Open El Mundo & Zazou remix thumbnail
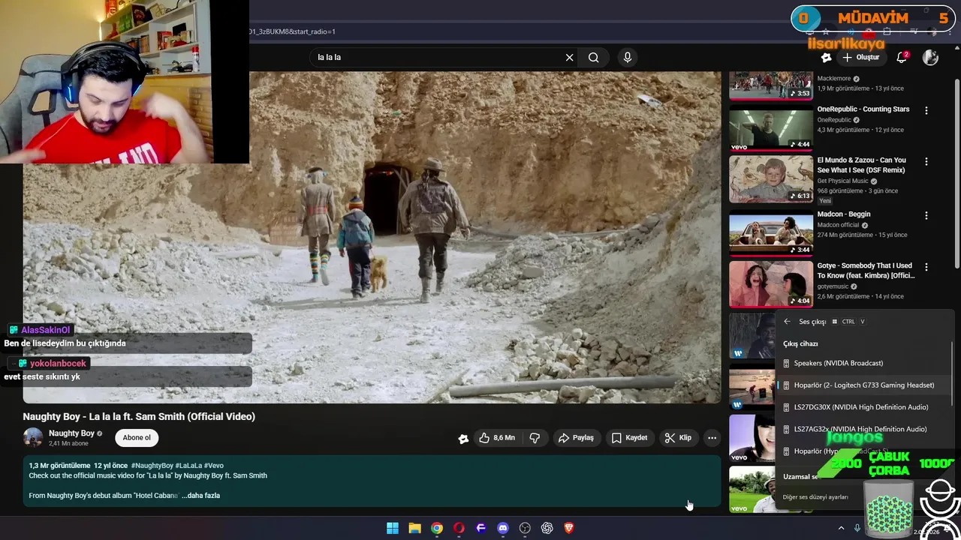 point(771,179)
